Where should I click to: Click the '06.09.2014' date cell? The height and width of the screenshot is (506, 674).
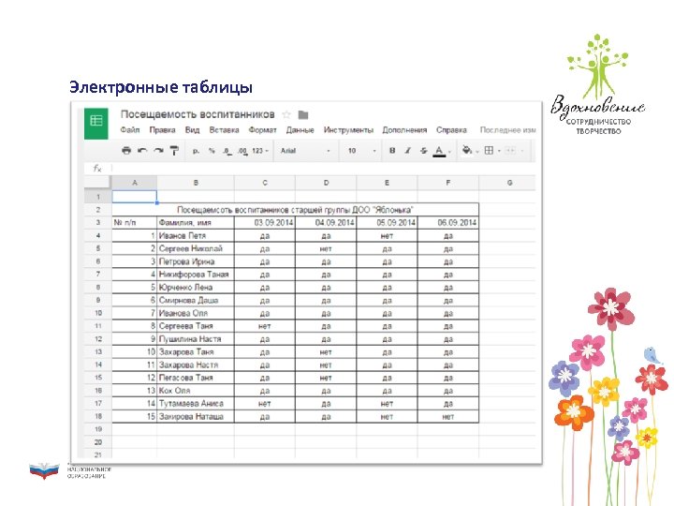(x=447, y=222)
